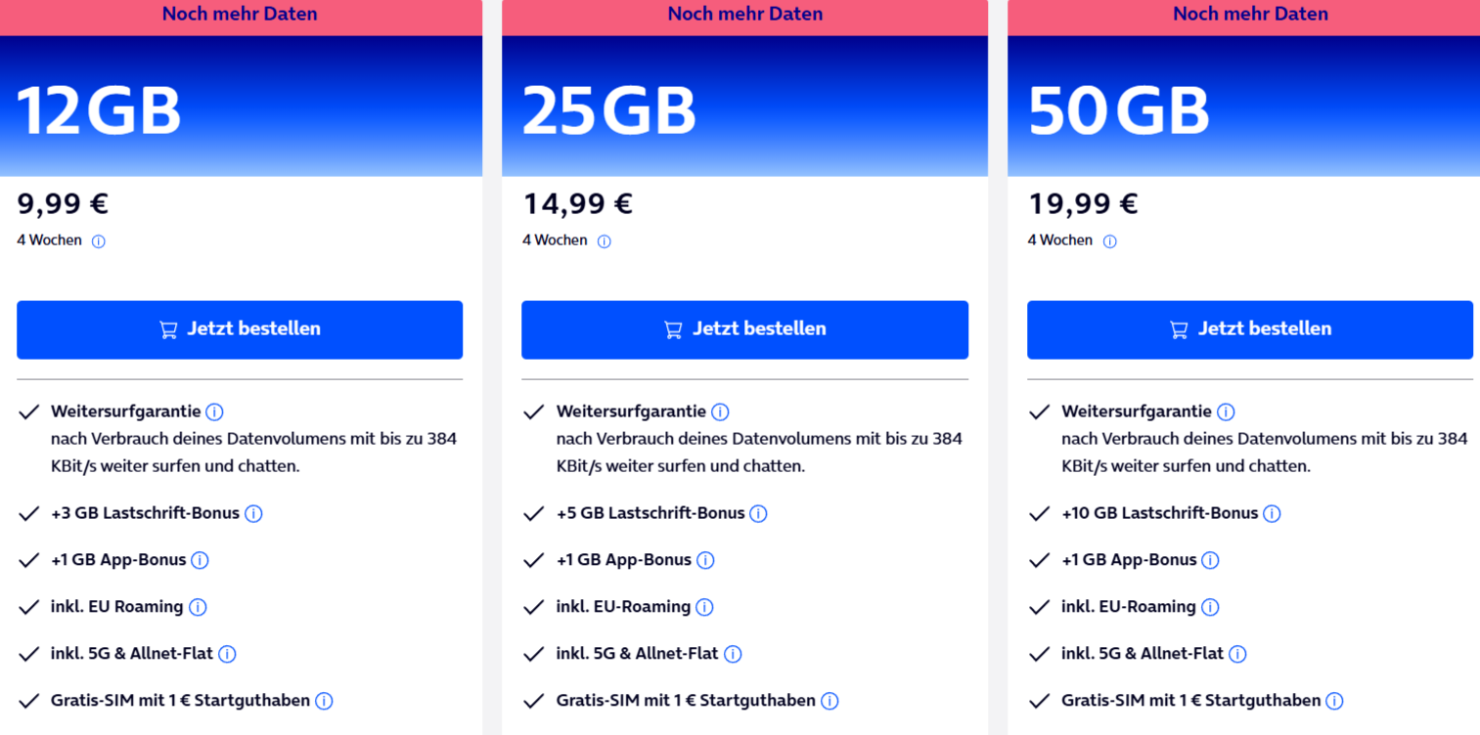Click info icon beside 12GB plan's 4 Wochen

99,241
